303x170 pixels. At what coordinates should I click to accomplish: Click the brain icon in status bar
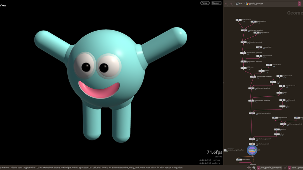pyautogui.click(x=254, y=168)
